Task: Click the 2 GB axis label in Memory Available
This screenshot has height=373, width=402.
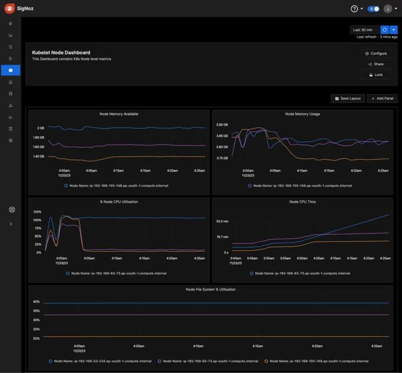Action: click(41, 128)
